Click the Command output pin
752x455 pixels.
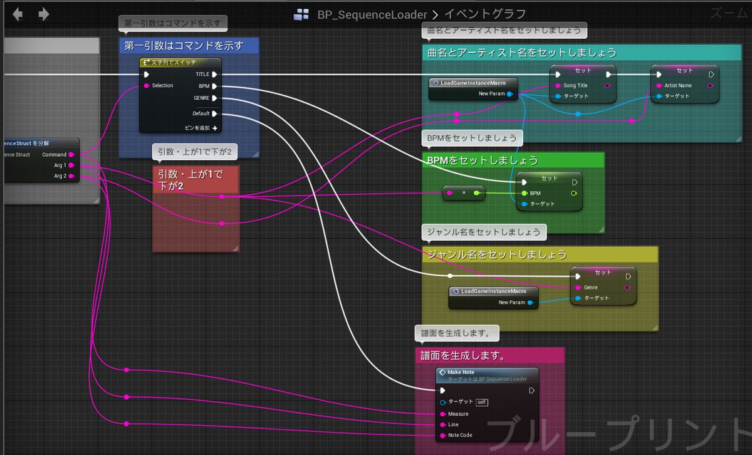tap(71, 154)
